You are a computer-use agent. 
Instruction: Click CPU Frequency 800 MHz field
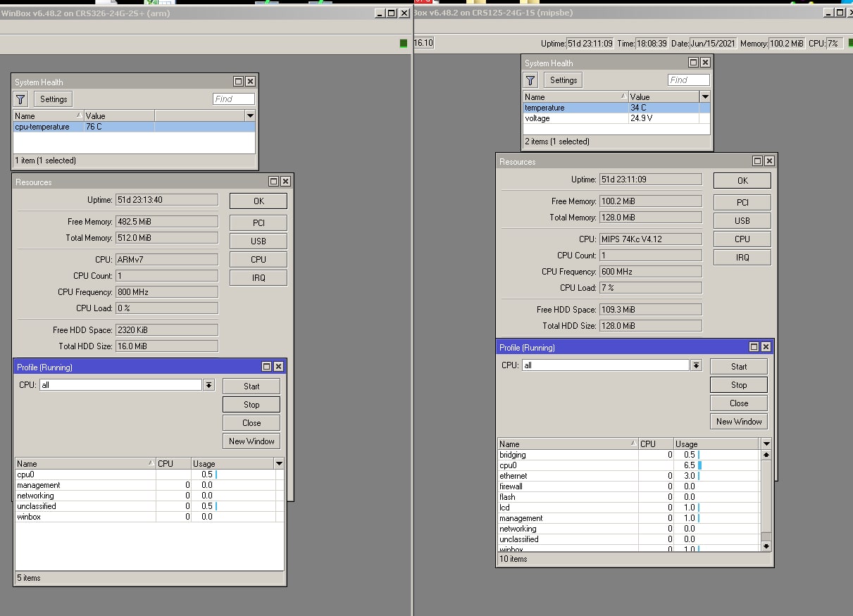[x=166, y=292]
